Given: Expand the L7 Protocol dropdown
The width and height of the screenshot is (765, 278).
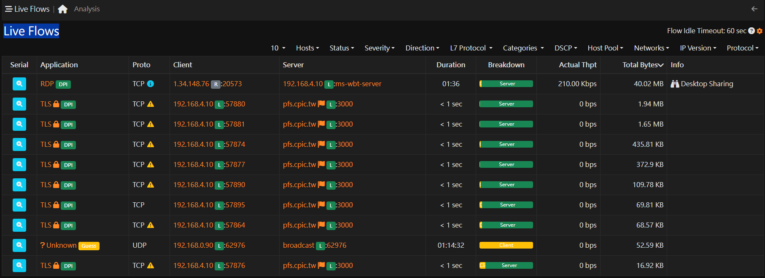Looking at the screenshot, I should 471,48.
